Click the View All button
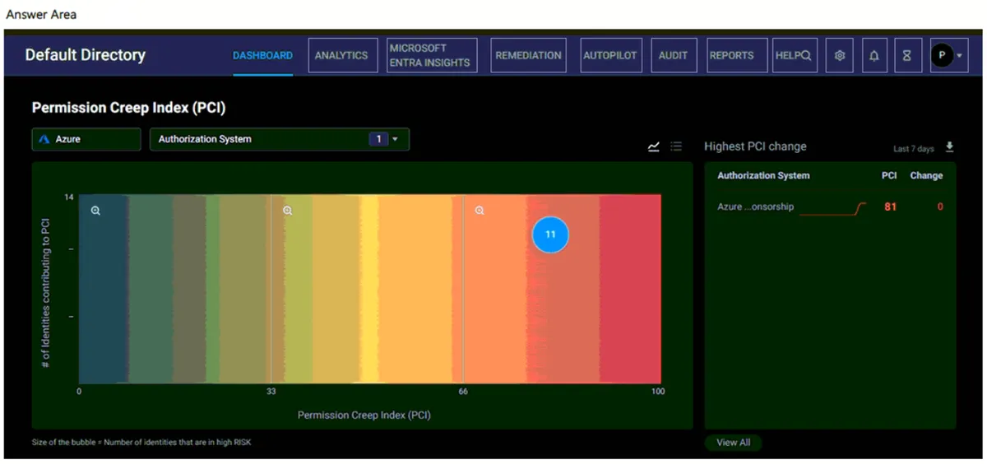The image size is (987, 464). (734, 443)
